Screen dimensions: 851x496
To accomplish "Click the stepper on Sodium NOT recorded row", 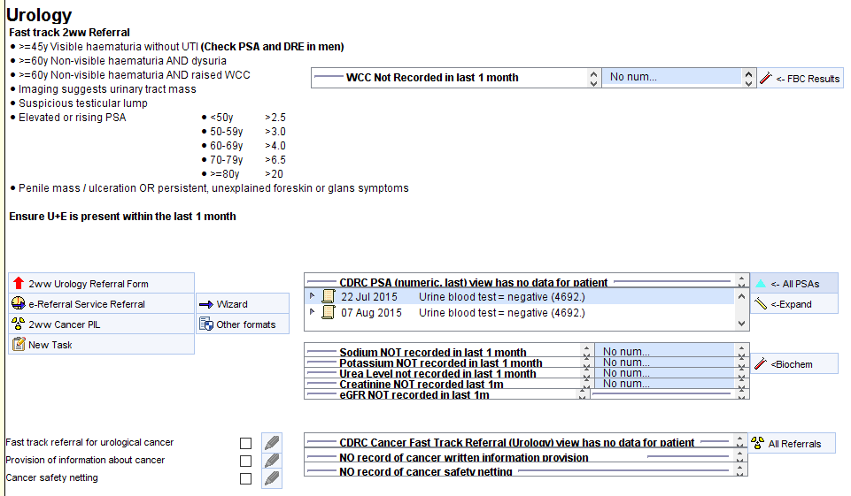I will click(x=586, y=351).
